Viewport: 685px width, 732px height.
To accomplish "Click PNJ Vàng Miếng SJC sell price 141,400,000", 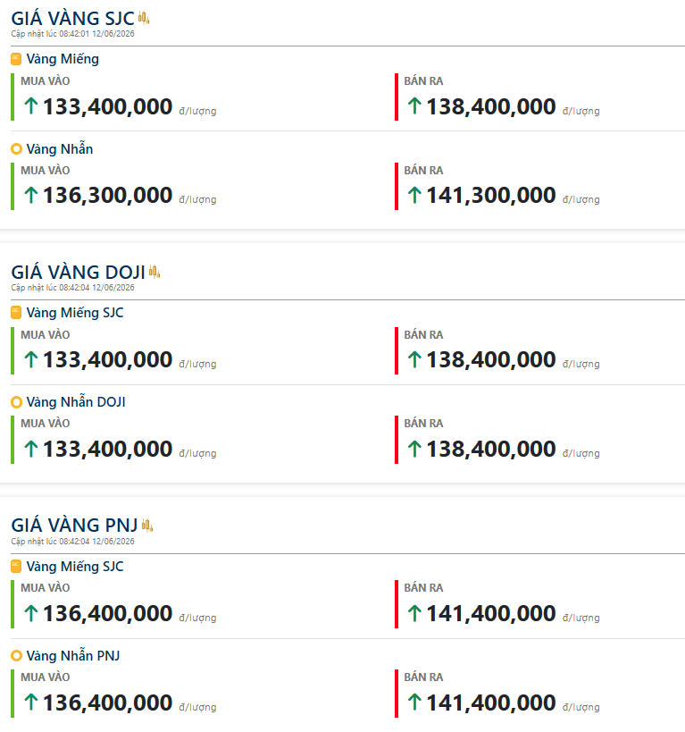I will click(x=491, y=613).
